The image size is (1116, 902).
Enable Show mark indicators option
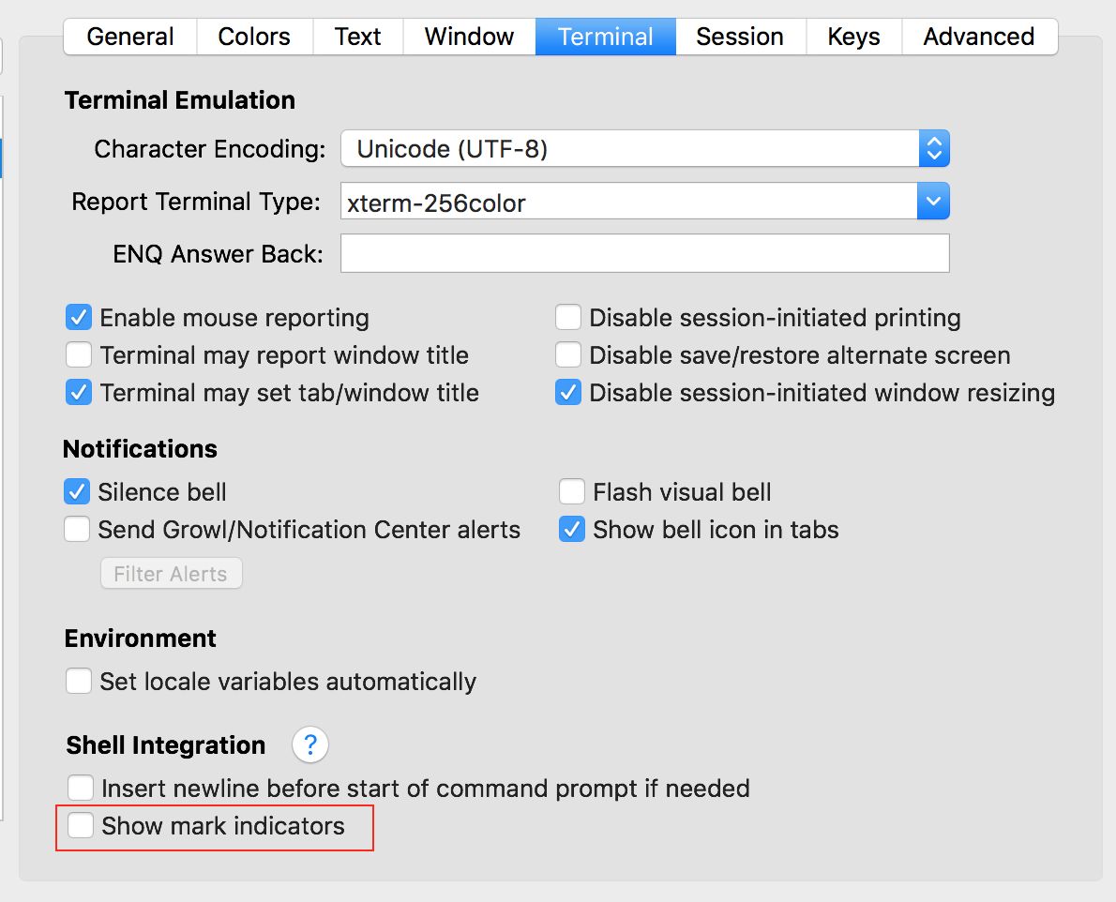(x=81, y=825)
